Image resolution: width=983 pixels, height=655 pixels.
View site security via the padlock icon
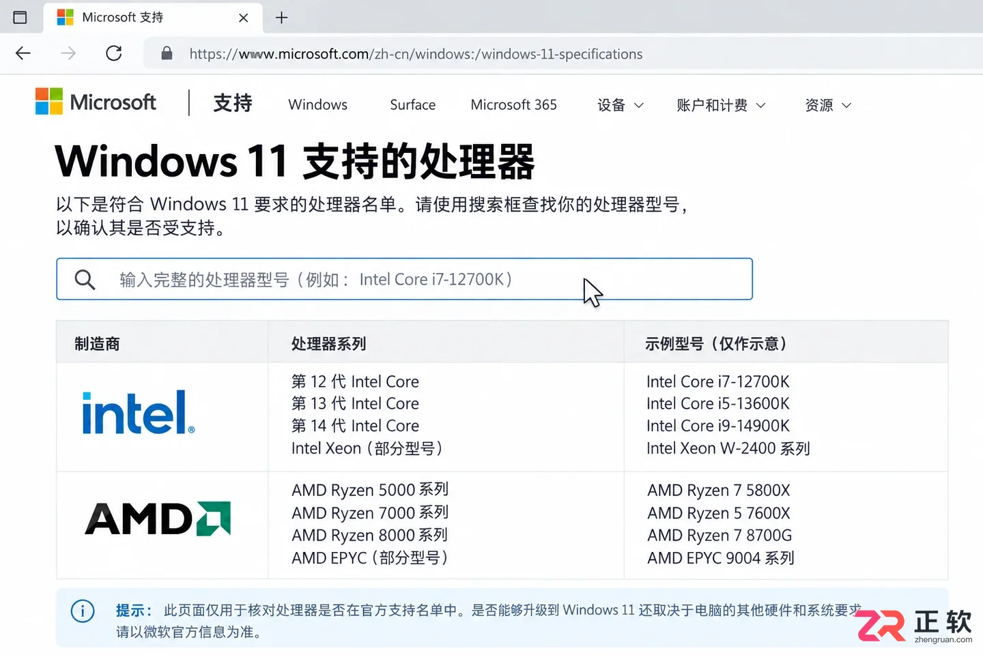pyautogui.click(x=167, y=53)
